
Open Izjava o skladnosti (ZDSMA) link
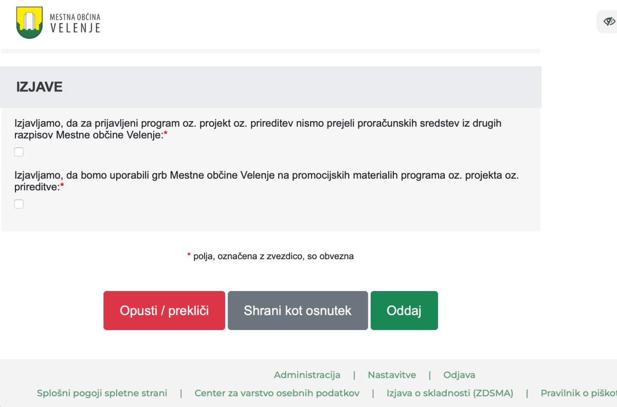pyautogui.click(x=450, y=394)
